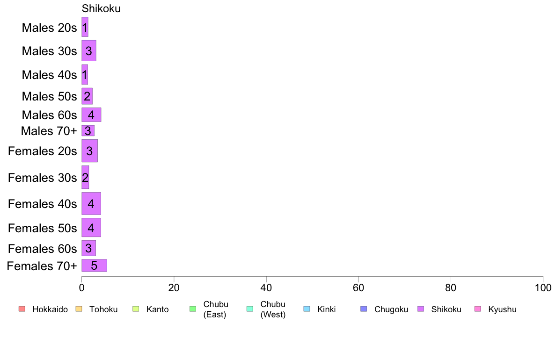The height and width of the screenshot is (344, 556).
Task: Click the Chugoku legend color swatch
Action: click(364, 309)
